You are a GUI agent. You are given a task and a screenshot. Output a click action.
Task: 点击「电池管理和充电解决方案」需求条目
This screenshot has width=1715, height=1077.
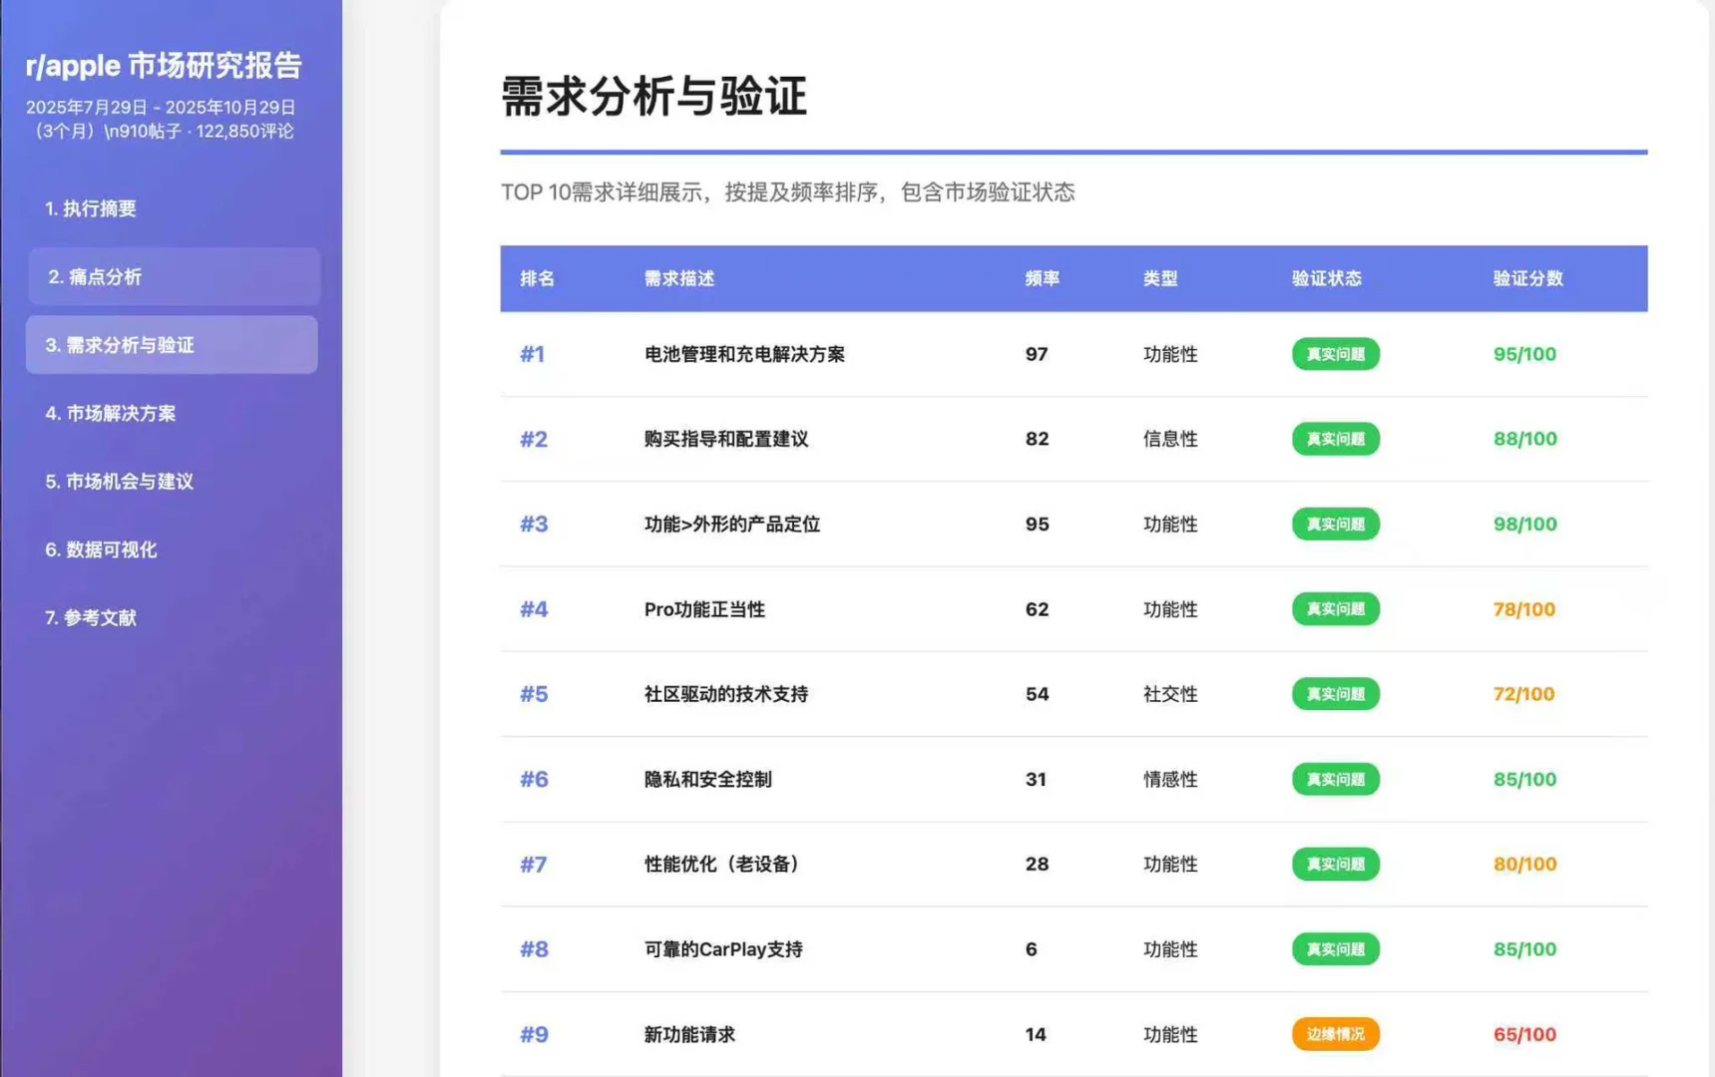(x=743, y=354)
